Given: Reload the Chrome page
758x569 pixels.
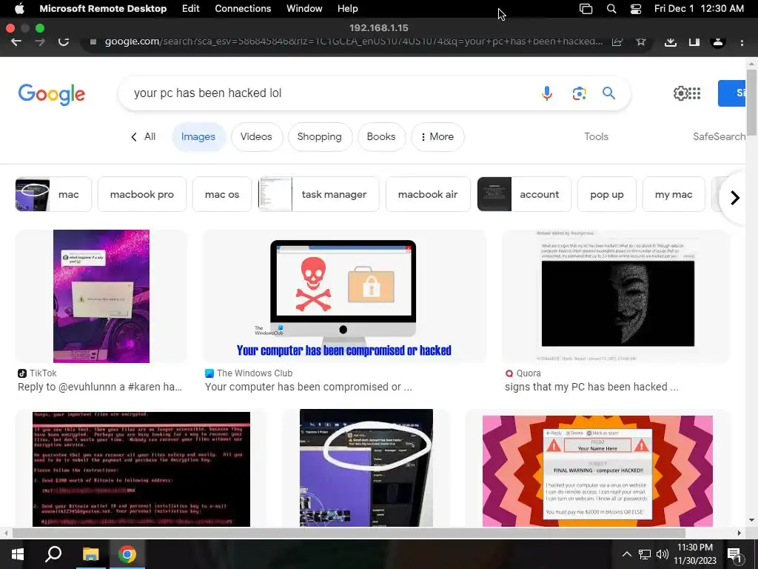Looking at the screenshot, I should coord(64,41).
